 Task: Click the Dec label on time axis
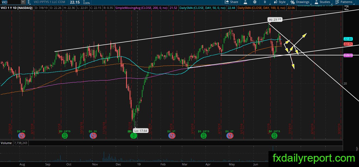click(x=118, y=164)
